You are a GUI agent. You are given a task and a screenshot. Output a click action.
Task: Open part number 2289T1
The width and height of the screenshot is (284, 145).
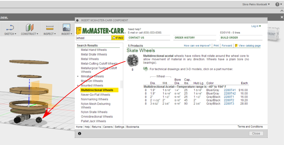[x=229, y=97]
